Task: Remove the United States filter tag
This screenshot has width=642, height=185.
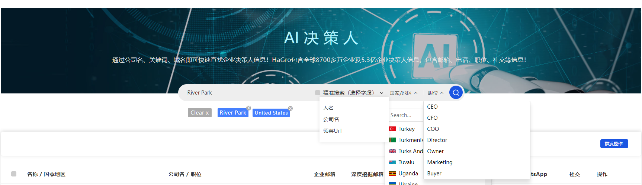Action: click(x=290, y=108)
